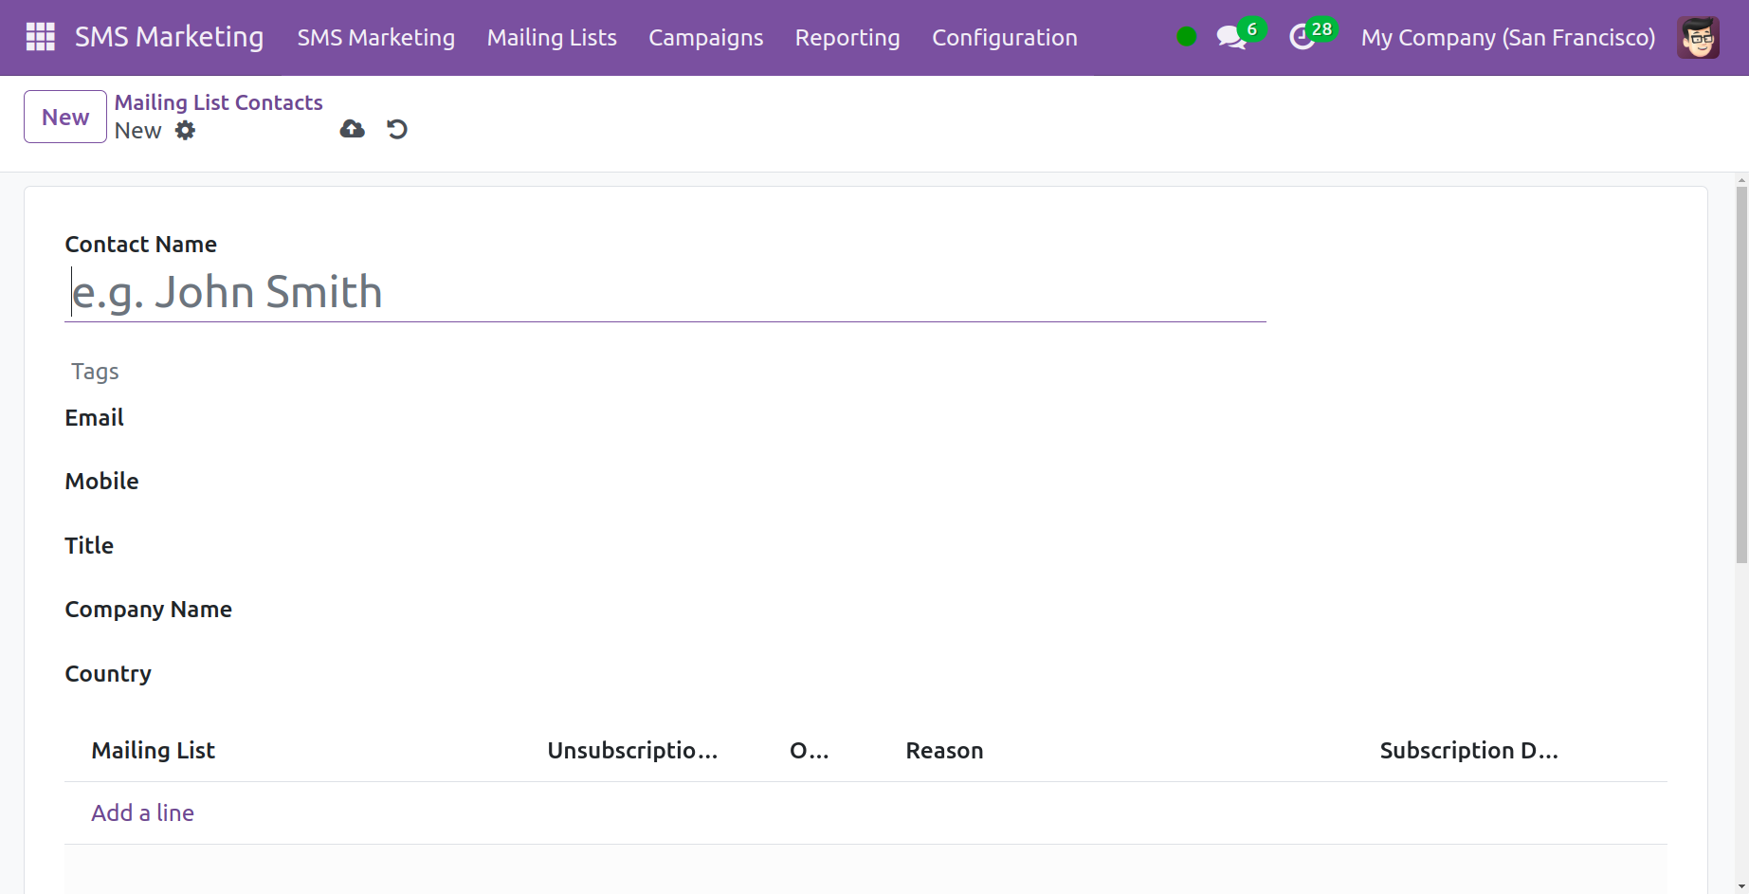This screenshot has width=1749, height=894.
Task: Go to Mailing List Contacts breadcrumb
Action: click(x=218, y=102)
